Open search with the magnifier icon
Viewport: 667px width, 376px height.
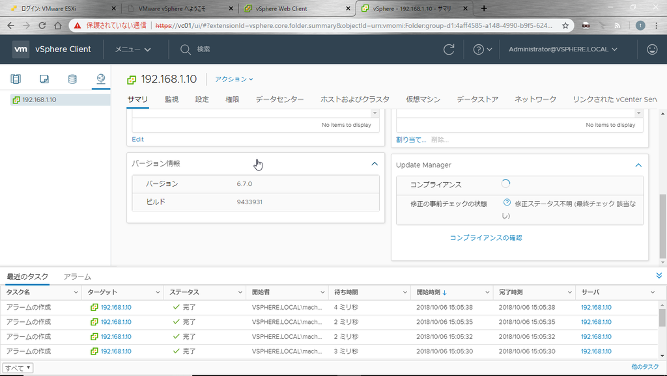(185, 49)
